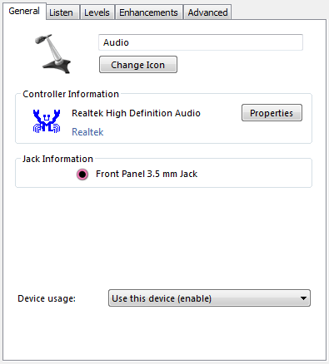329x364 pixels.
Task: Click the 'Device usage:' label
Action: click(47, 298)
